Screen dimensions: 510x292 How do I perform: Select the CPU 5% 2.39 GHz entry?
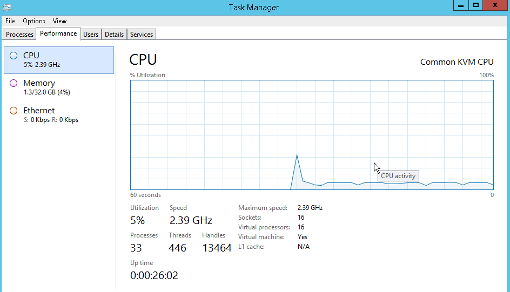pyautogui.click(x=59, y=60)
